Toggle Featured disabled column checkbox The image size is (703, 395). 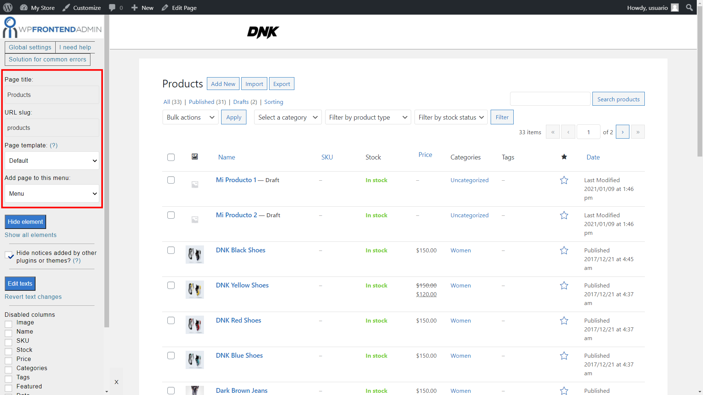click(8, 388)
